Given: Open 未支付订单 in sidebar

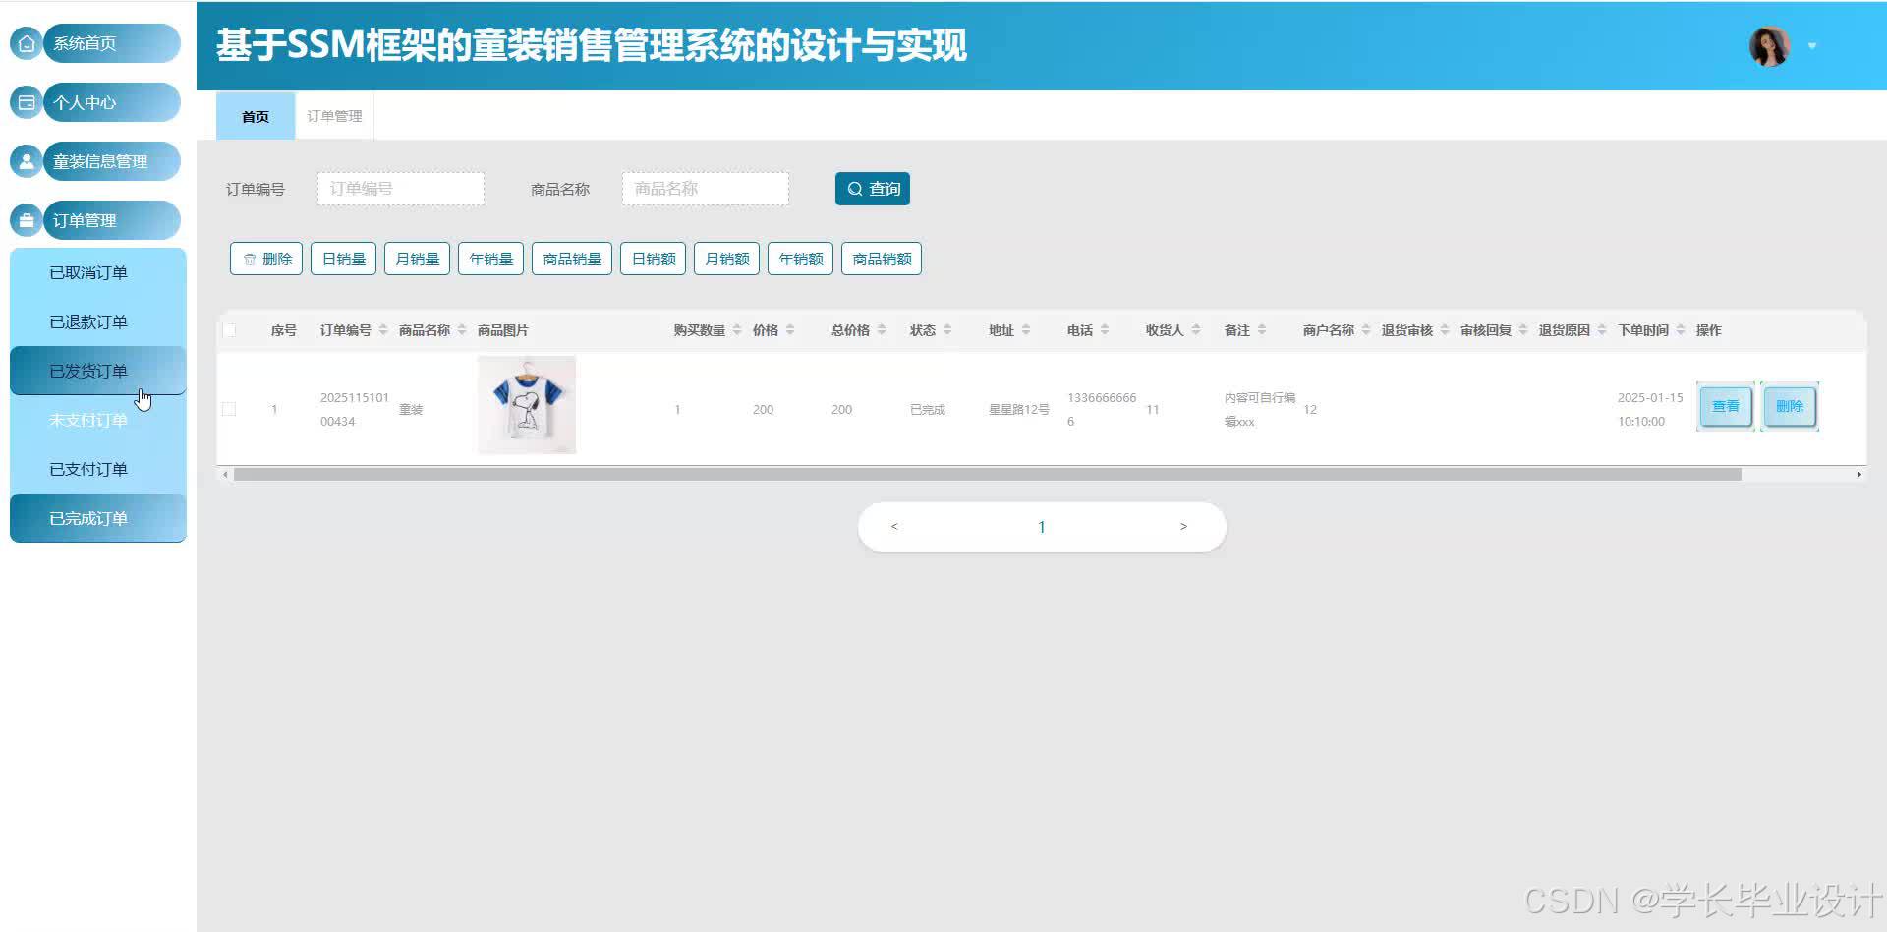Looking at the screenshot, I should [98, 420].
